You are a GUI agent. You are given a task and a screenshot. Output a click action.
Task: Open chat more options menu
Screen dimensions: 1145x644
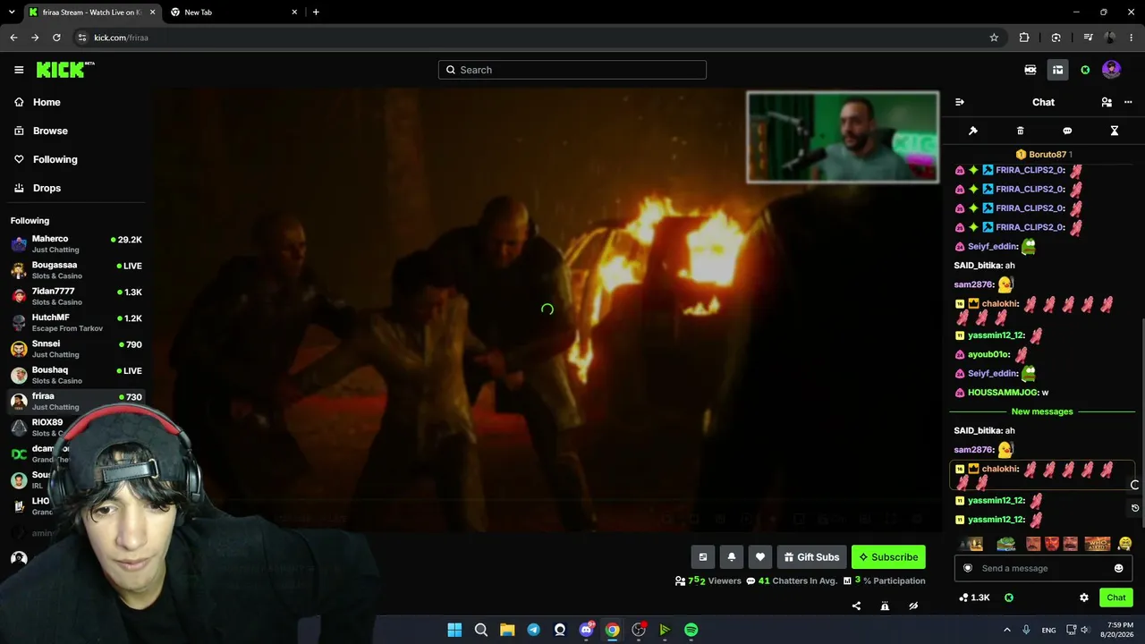1128,102
